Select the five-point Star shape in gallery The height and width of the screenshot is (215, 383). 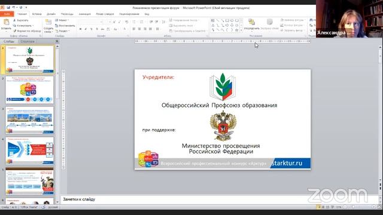236,30
